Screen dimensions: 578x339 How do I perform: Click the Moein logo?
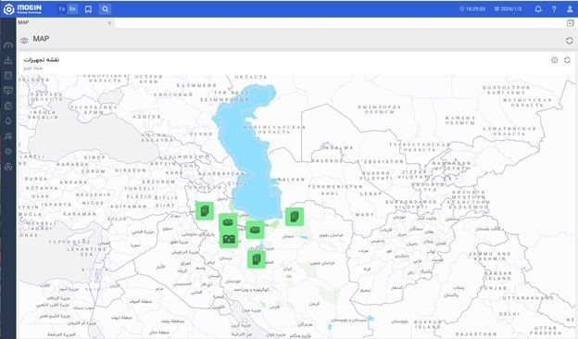tap(23, 9)
